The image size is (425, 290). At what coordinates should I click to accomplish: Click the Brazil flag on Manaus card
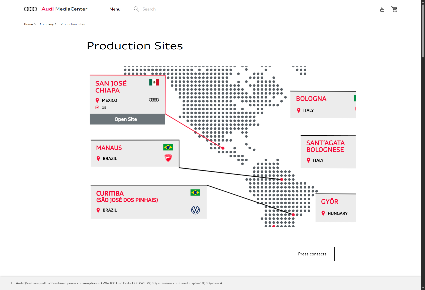coord(168,147)
